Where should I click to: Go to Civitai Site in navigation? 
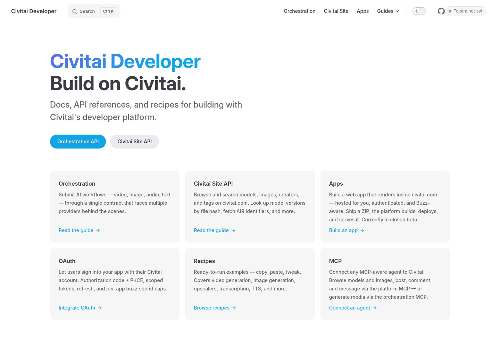pyautogui.click(x=336, y=11)
